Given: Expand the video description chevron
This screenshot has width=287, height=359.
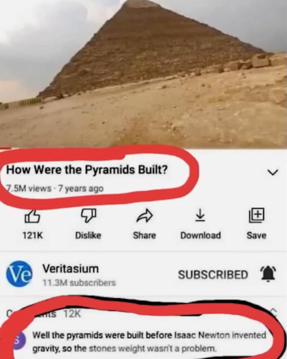Looking at the screenshot, I should (x=273, y=172).
